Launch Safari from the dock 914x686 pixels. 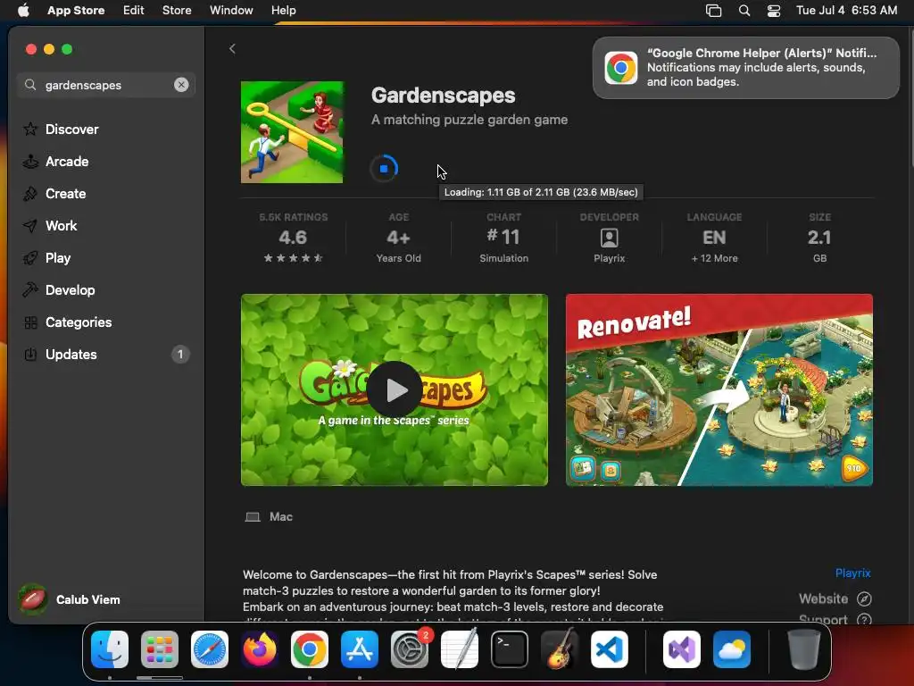tap(210, 649)
